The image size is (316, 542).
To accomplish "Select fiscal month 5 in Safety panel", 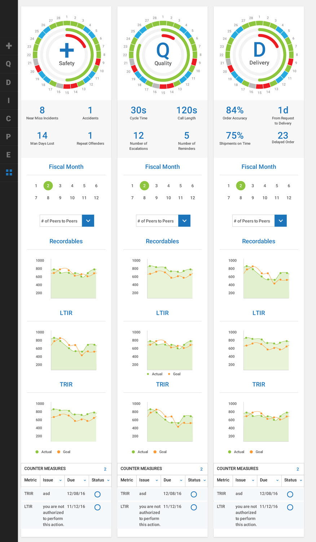I will [x=84, y=186].
